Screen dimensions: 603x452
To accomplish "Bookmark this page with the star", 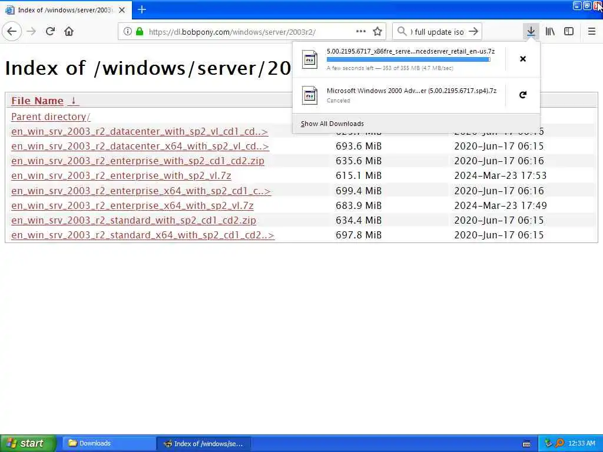I will coord(377,32).
